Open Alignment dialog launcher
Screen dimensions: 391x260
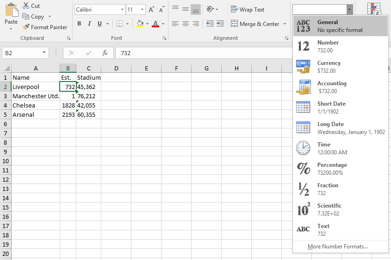(286, 38)
